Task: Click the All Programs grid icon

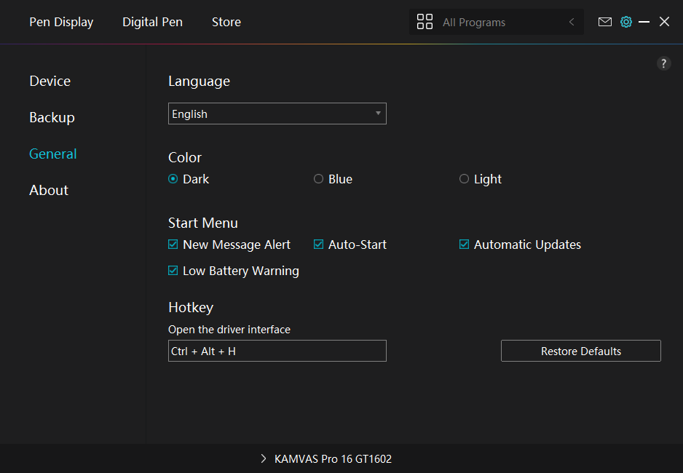Action: [x=425, y=22]
